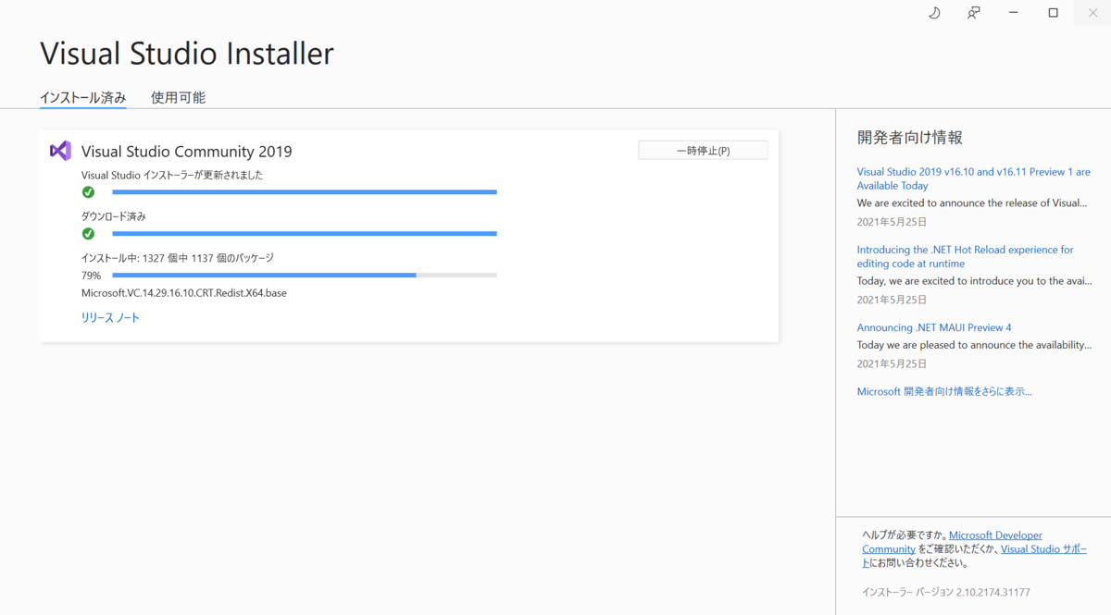Screen dimensions: 1111x615
Task: Open Visual Studio サポート link
Action: click(x=1043, y=549)
